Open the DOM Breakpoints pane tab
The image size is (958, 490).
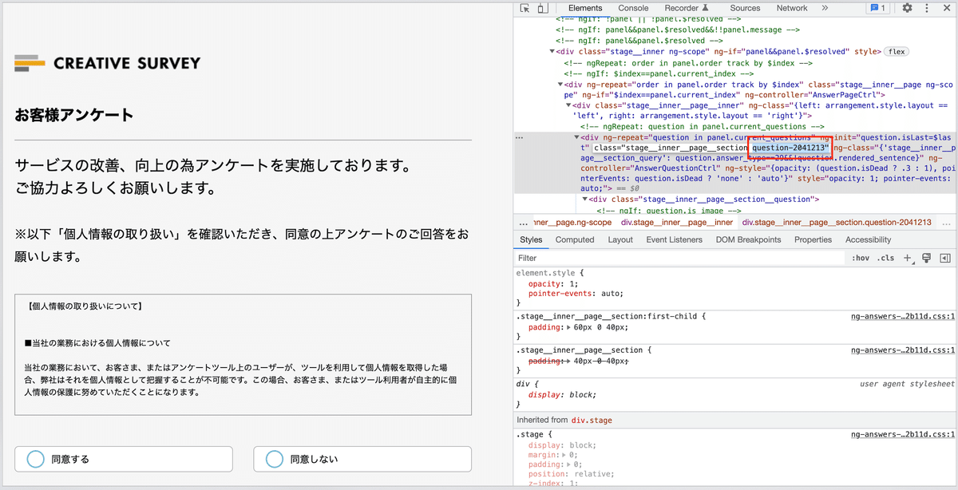click(747, 239)
